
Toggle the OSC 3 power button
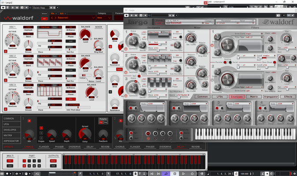[x=5, y=109]
